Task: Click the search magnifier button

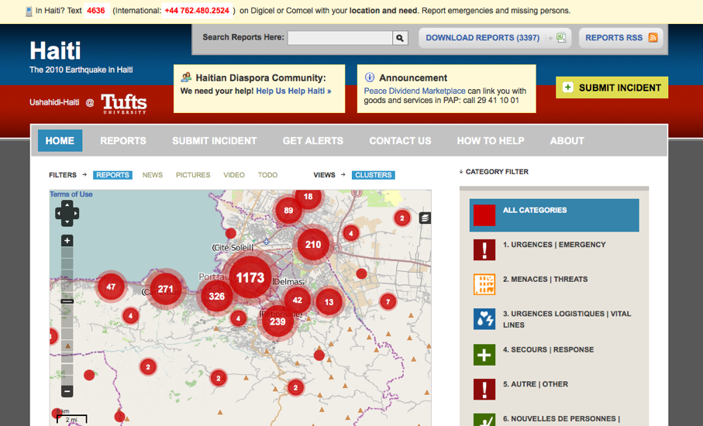Action: point(400,38)
